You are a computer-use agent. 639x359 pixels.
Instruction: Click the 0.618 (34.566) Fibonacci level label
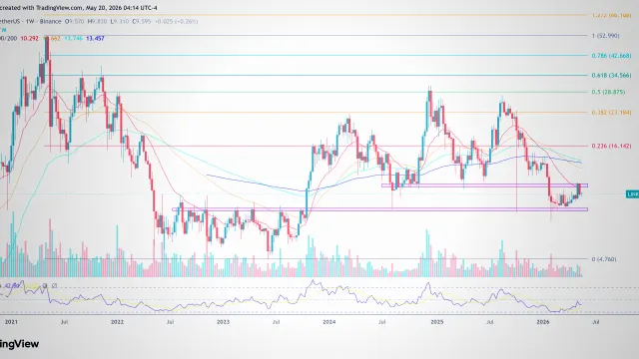tap(611, 76)
